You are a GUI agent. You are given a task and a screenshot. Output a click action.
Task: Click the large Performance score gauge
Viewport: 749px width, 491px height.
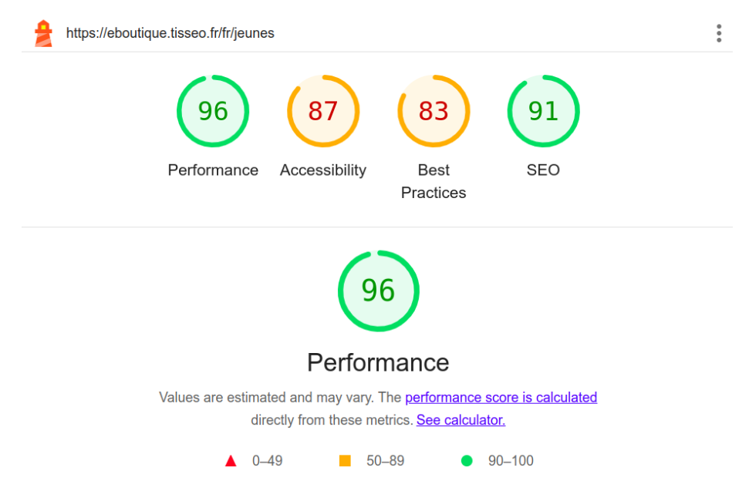(x=378, y=291)
